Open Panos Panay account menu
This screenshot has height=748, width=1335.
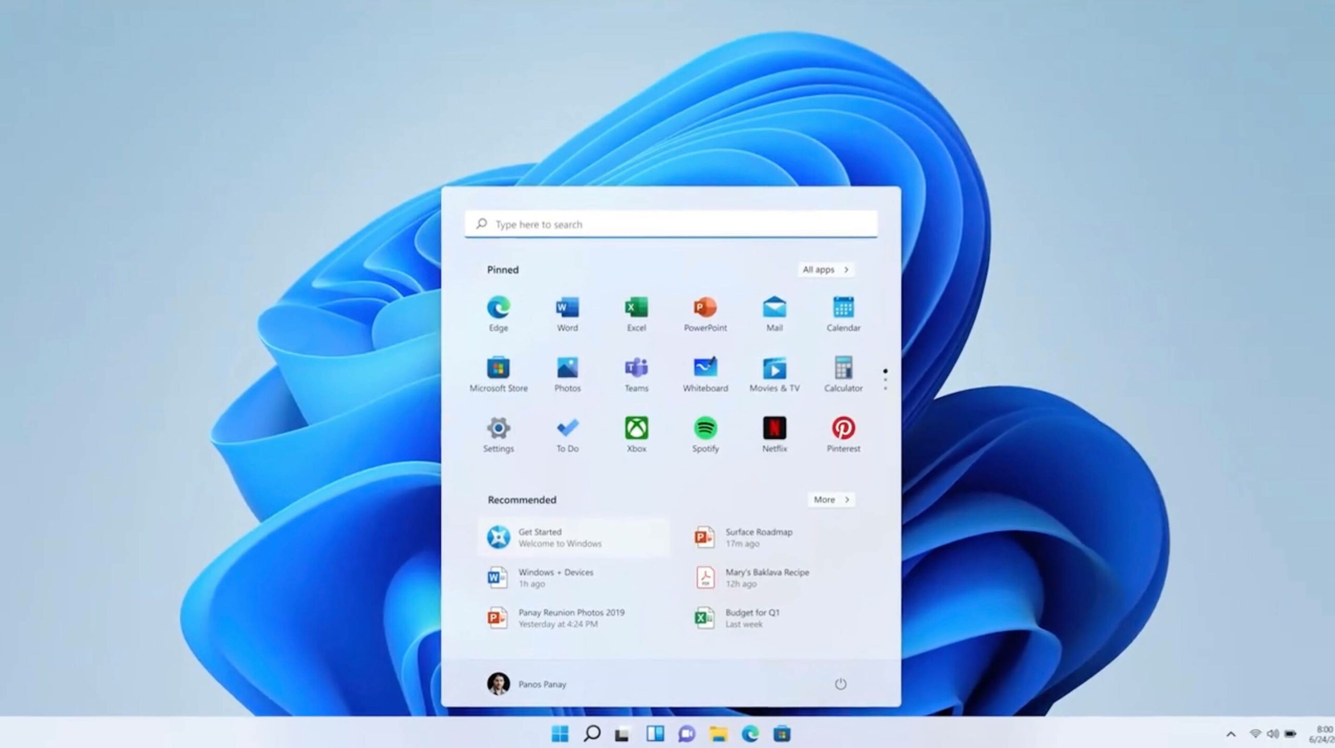tap(527, 684)
